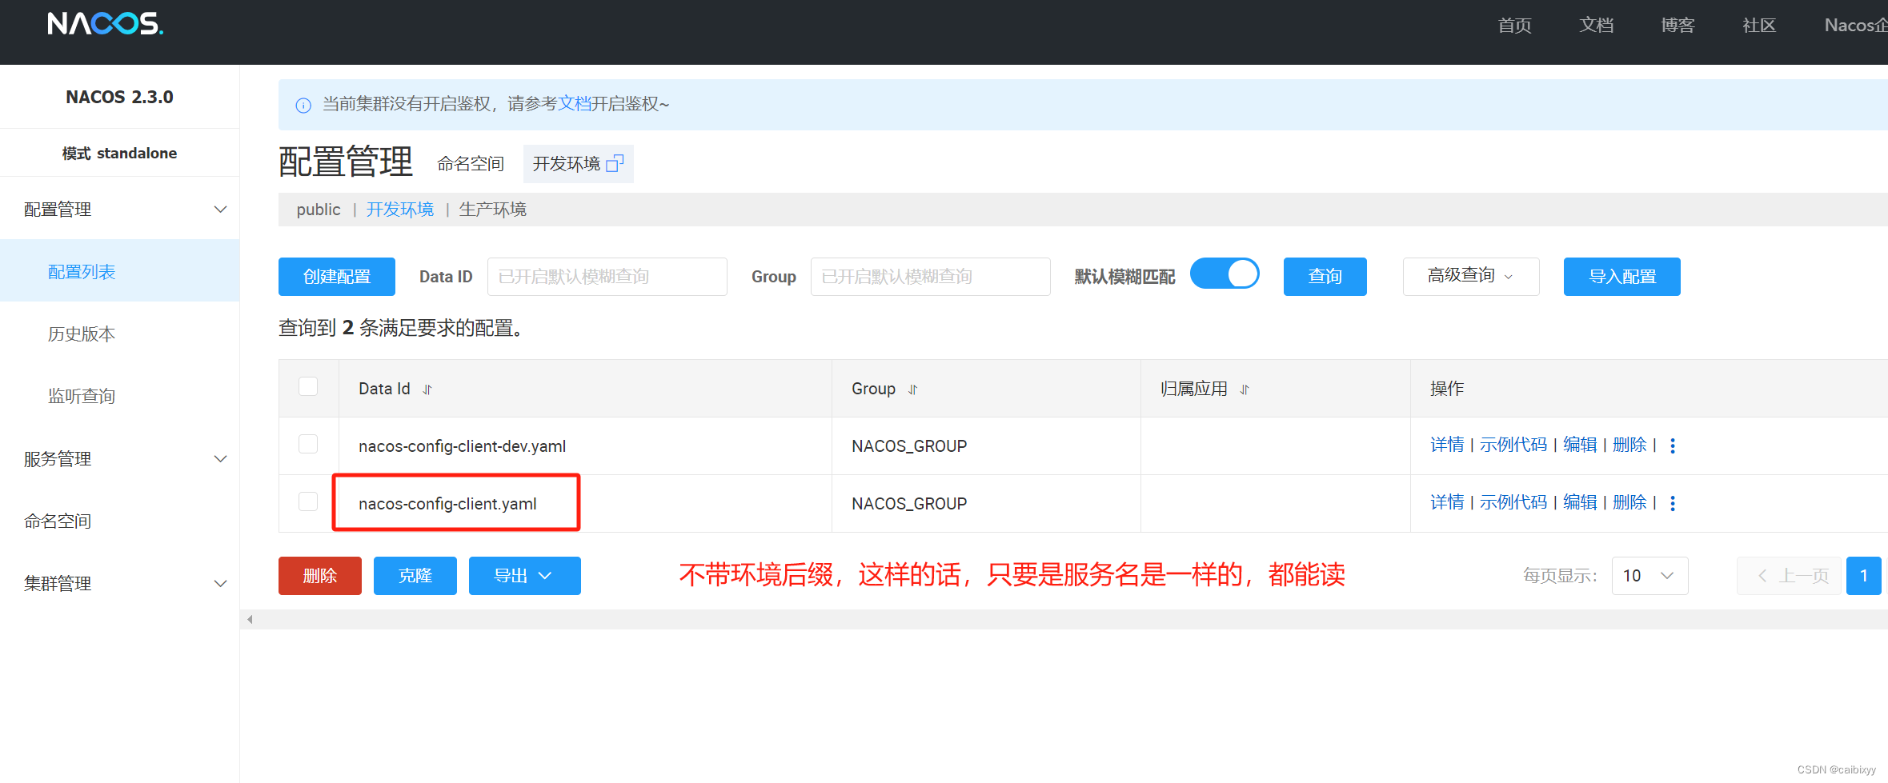
Task: Sort table by Group column
Action: point(913,390)
